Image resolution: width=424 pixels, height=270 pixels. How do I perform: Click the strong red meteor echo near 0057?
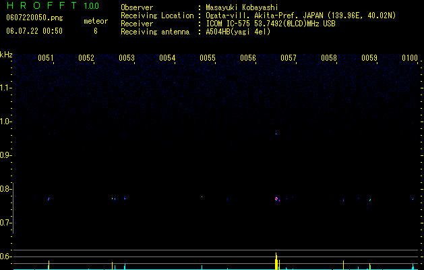click(276, 198)
